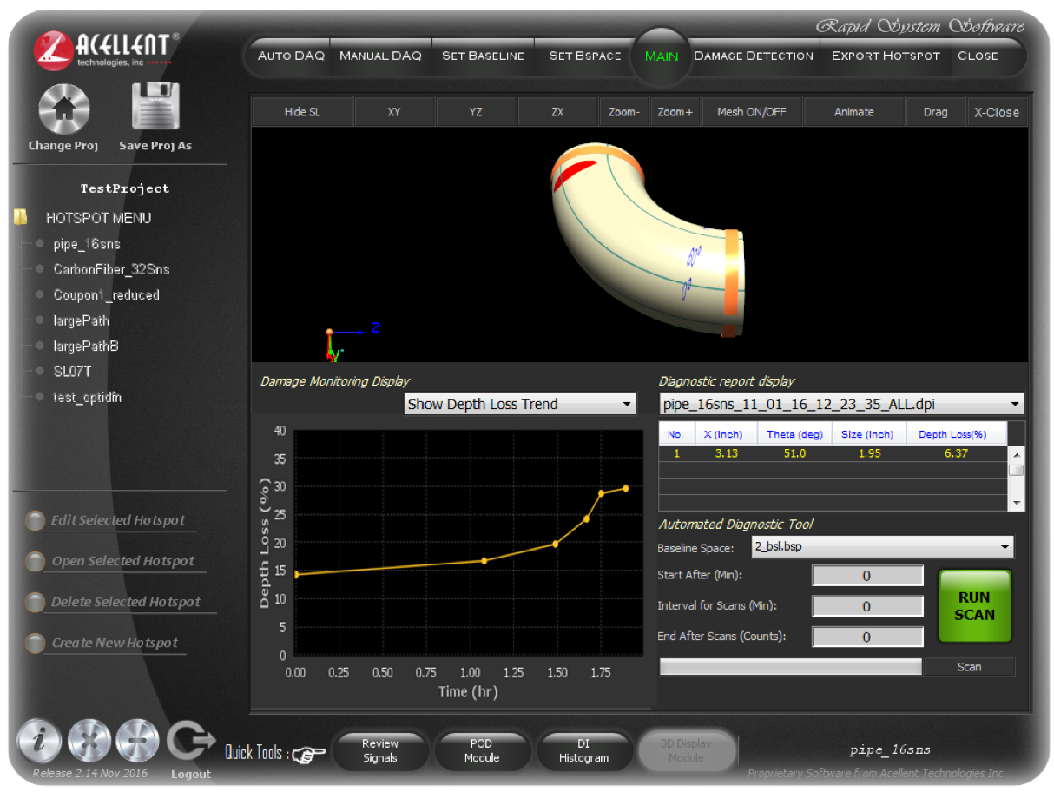
Task: Expand the Baseline Space 2_bsl.bsp dropdown
Action: pos(882,546)
